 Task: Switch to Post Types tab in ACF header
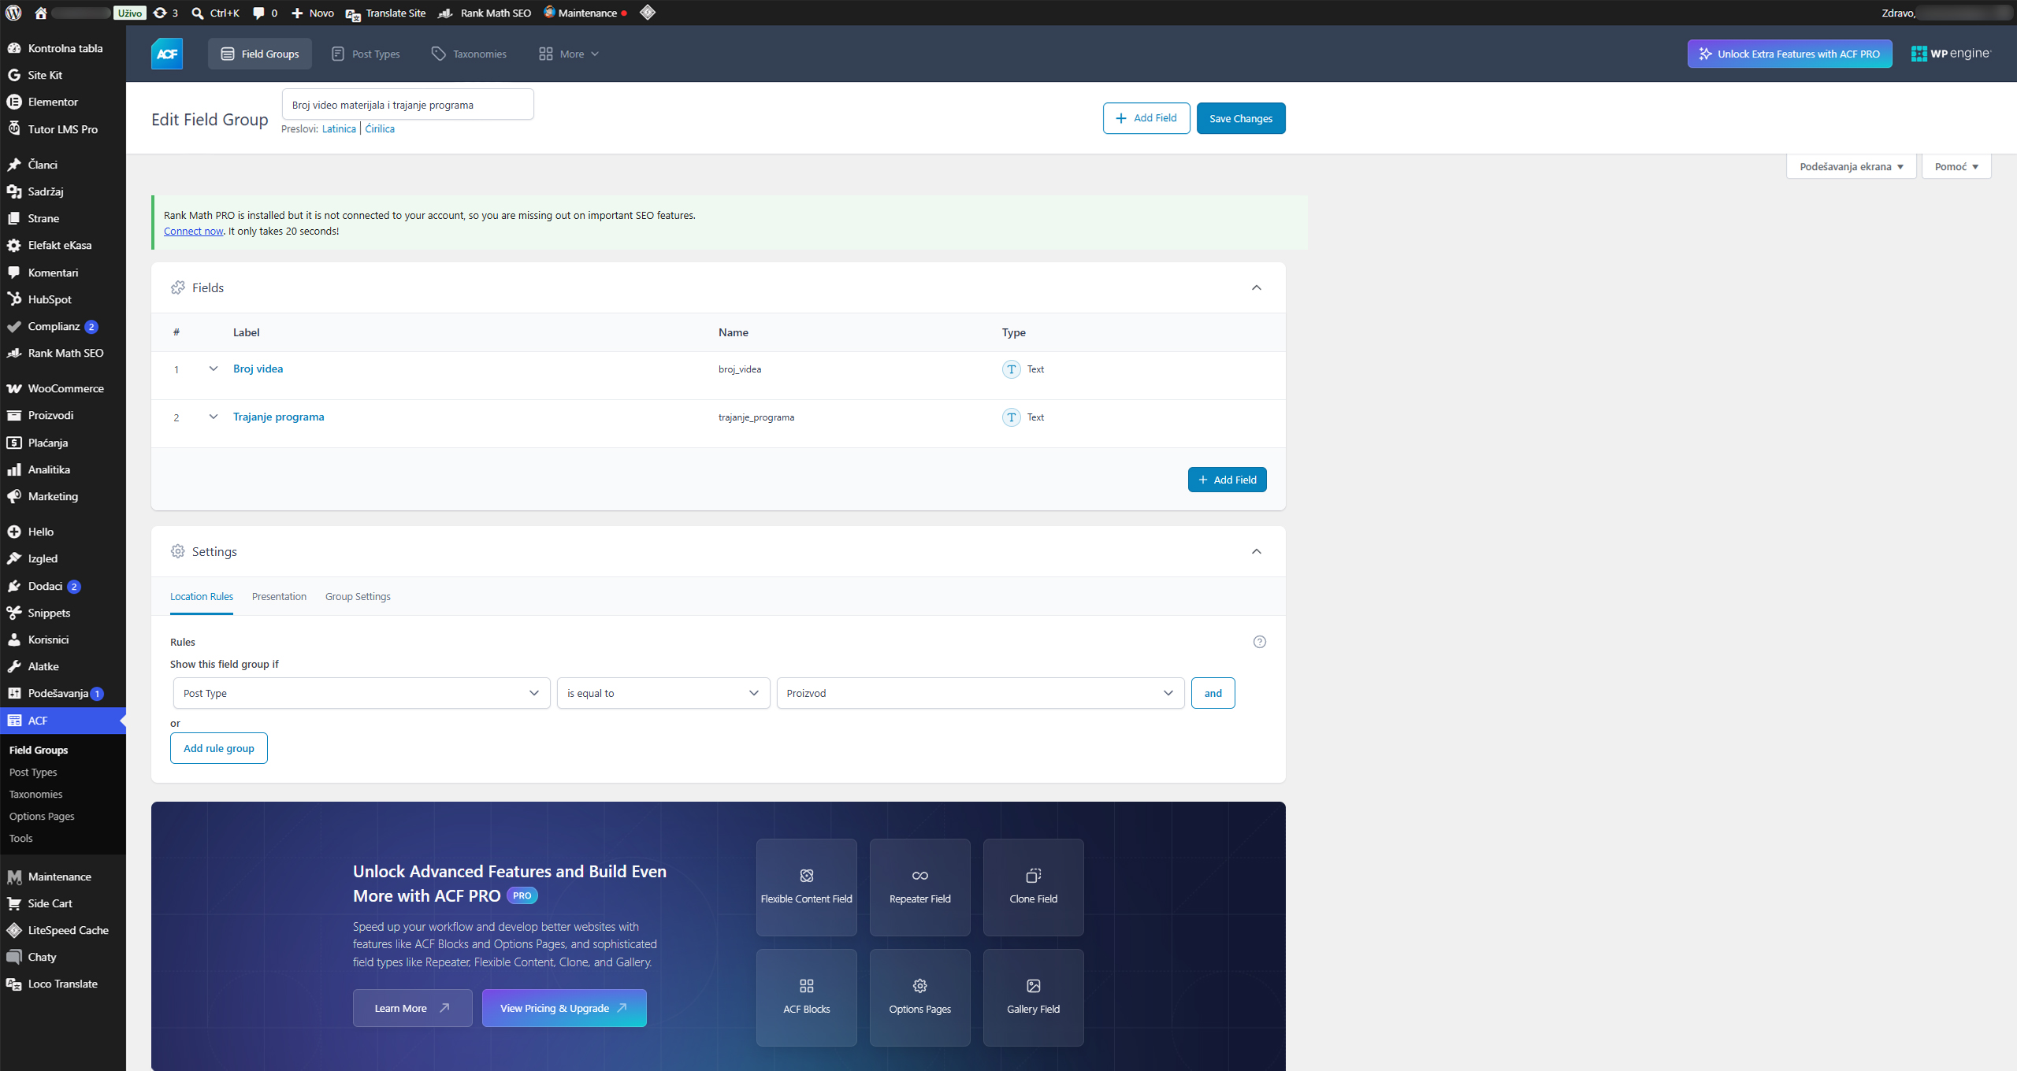pos(366,54)
